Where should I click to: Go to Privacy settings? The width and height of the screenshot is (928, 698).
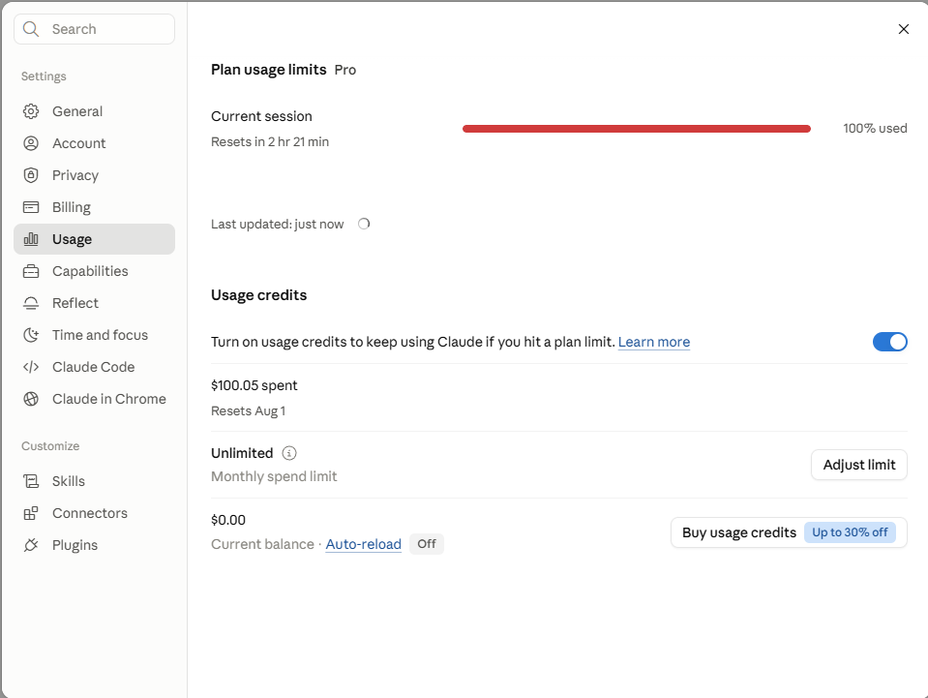click(94, 175)
